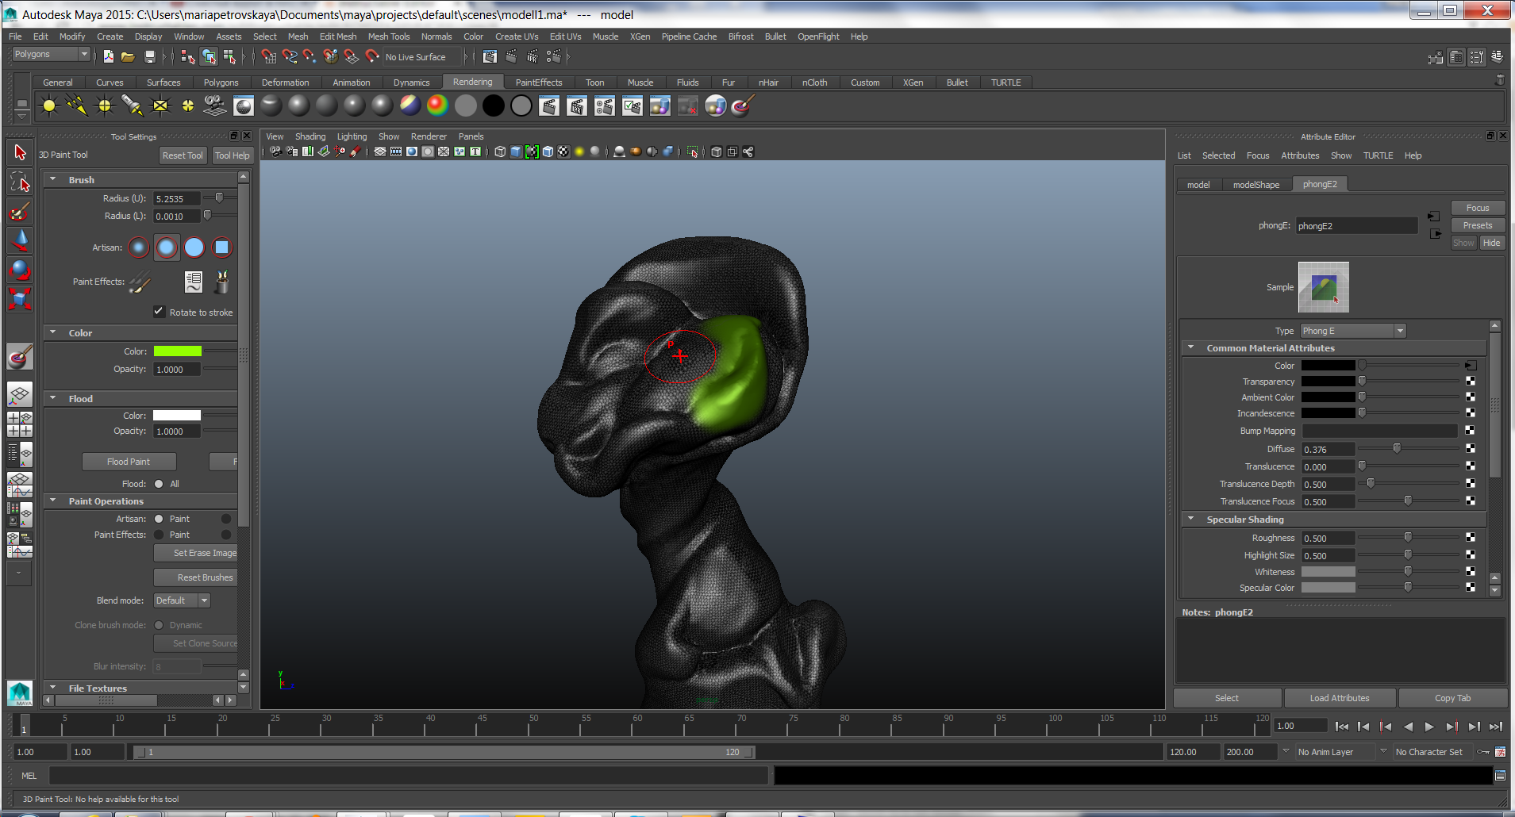Select the Artisan Paint radio button

(160, 518)
